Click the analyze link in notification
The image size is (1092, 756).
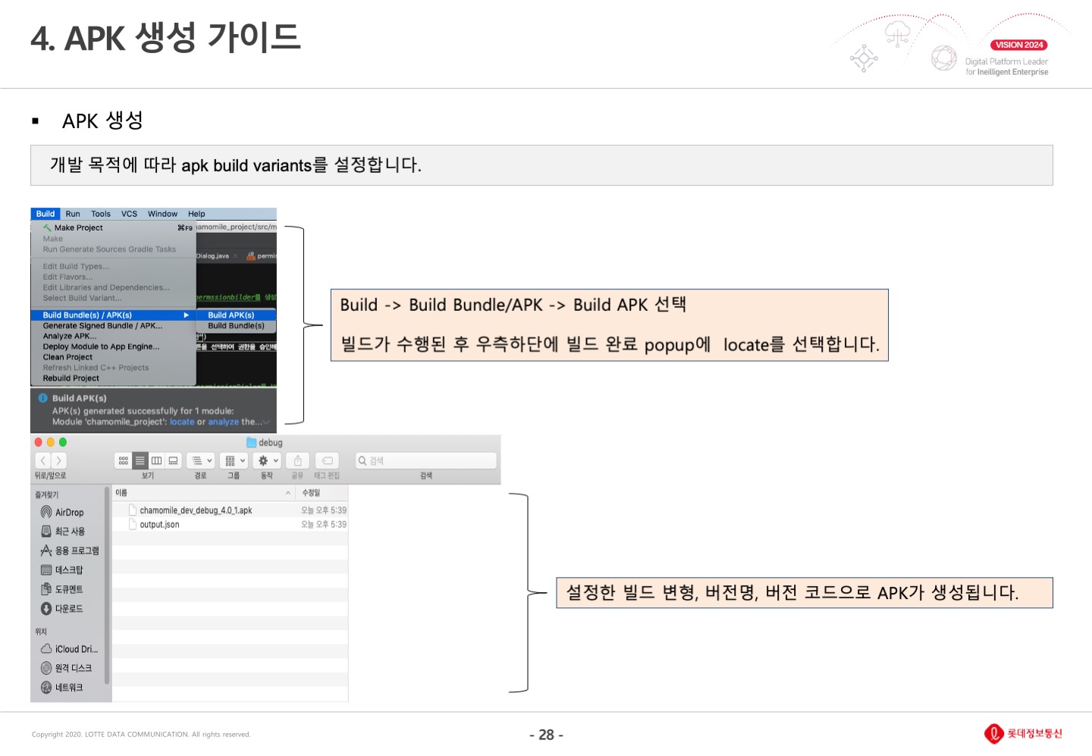point(224,422)
